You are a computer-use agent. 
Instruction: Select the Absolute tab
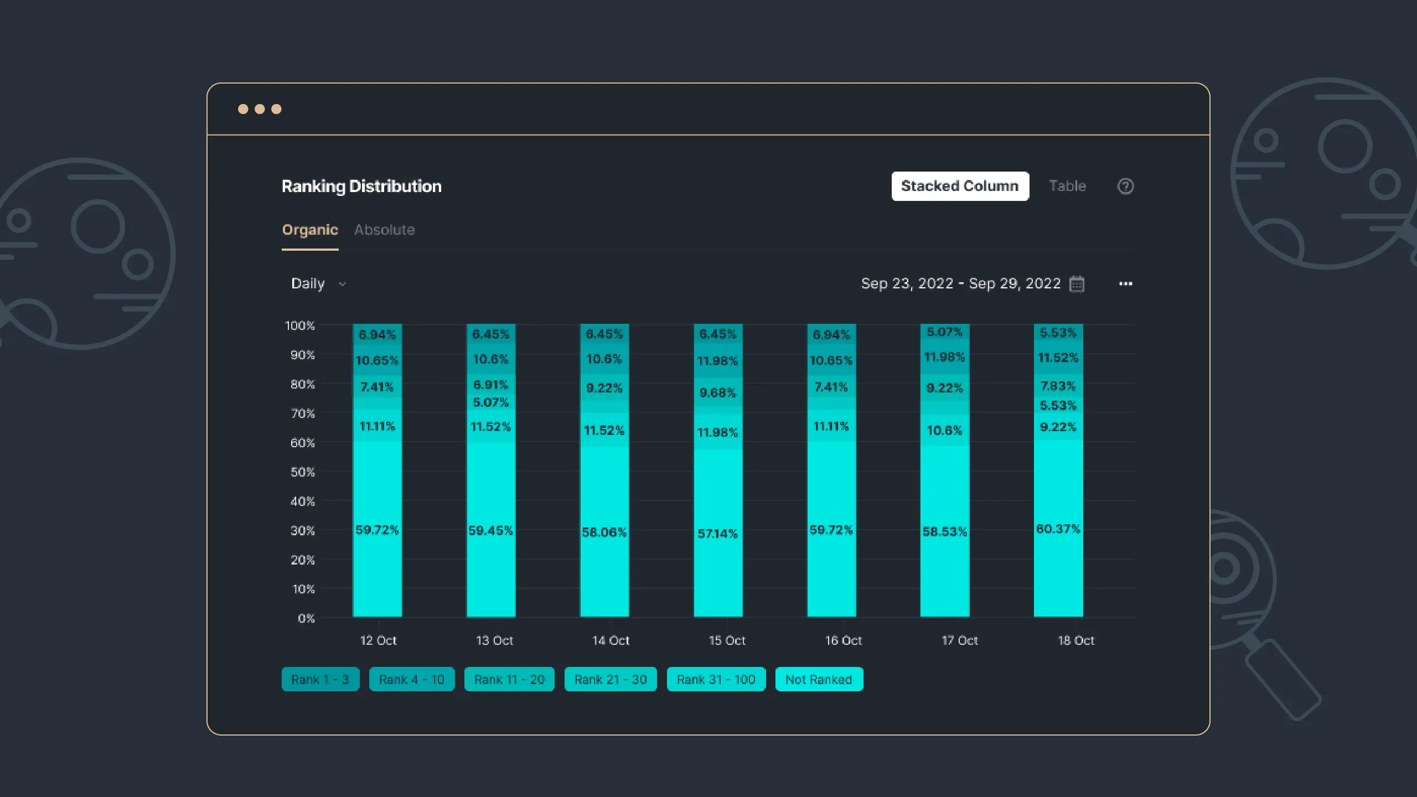click(384, 230)
